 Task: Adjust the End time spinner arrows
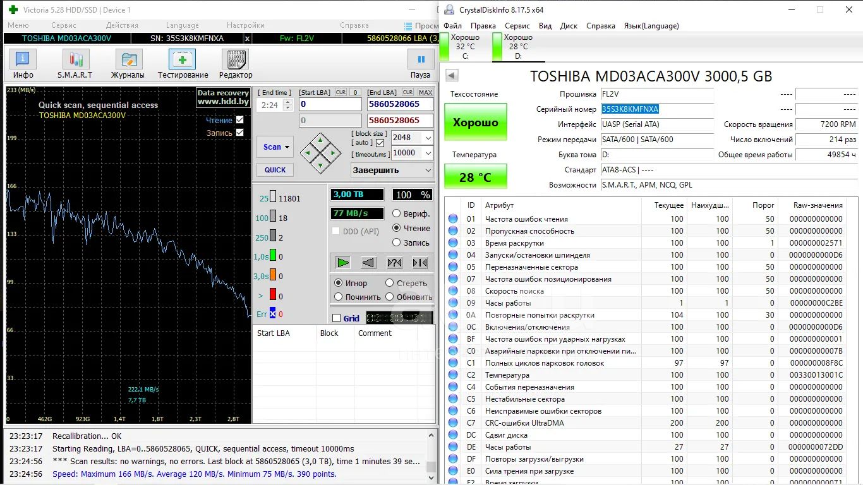288,105
